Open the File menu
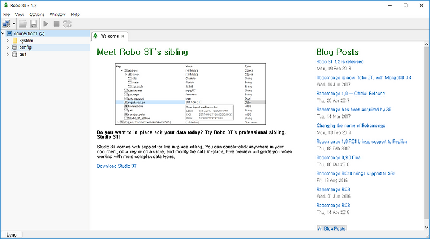Screen dimensions: 430x239 [x=7, y=14]
